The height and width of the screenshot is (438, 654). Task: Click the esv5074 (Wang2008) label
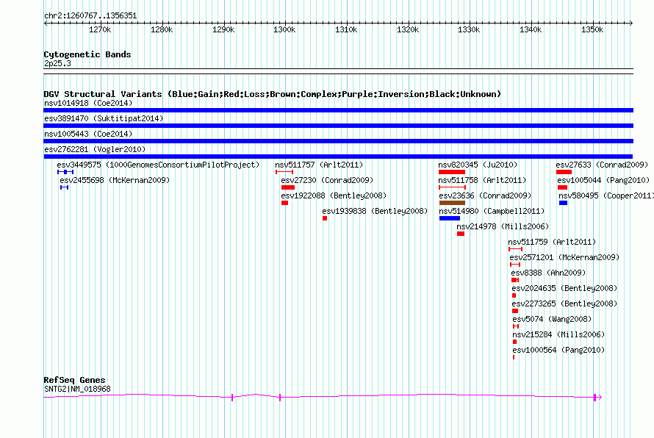[x=553, y=319]
